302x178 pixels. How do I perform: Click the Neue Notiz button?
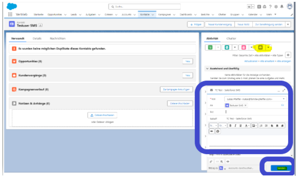243,24
